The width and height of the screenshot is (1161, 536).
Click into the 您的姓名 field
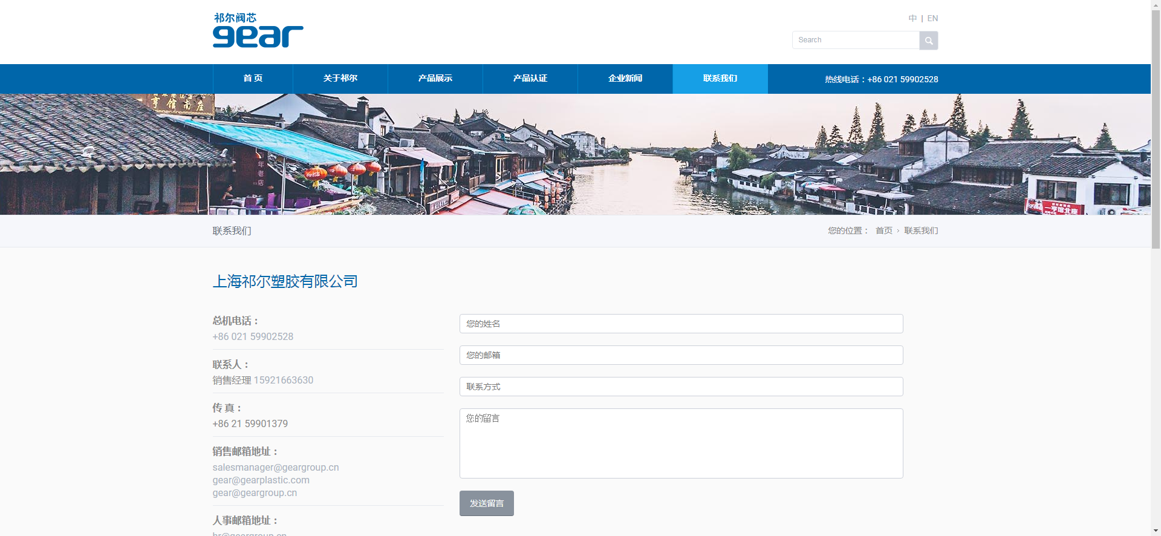point(681,324)
